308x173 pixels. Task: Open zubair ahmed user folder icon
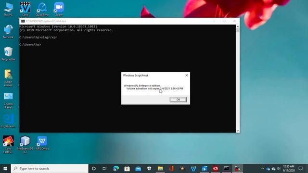8,78
